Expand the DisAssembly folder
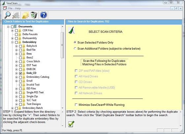Image resolution: width=185 pixels, height=134 pixels. click(x=12, y=38)
